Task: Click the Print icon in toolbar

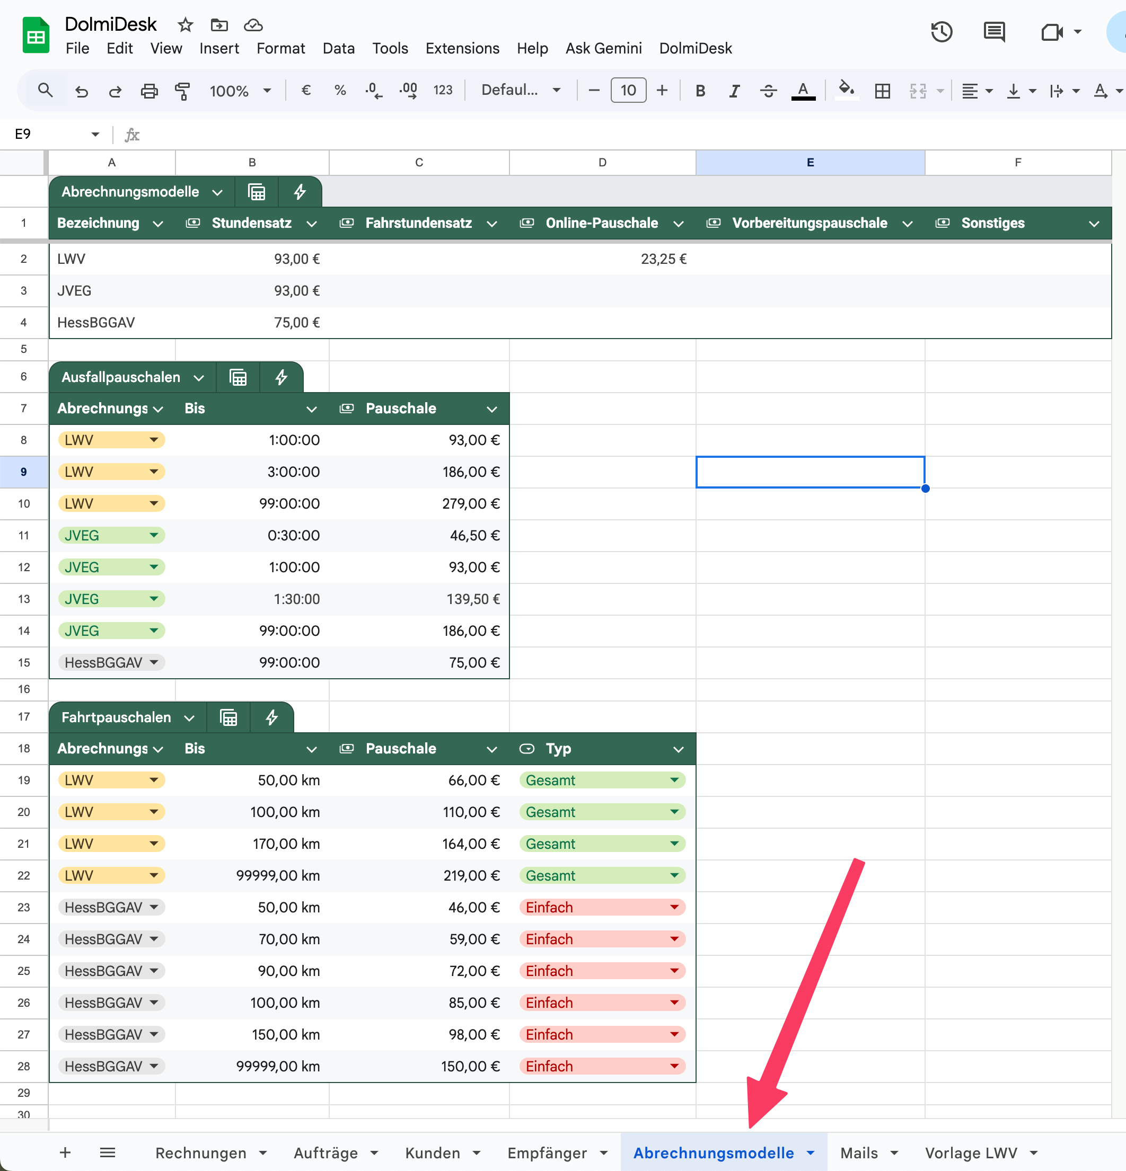Action: coord(149,91)
